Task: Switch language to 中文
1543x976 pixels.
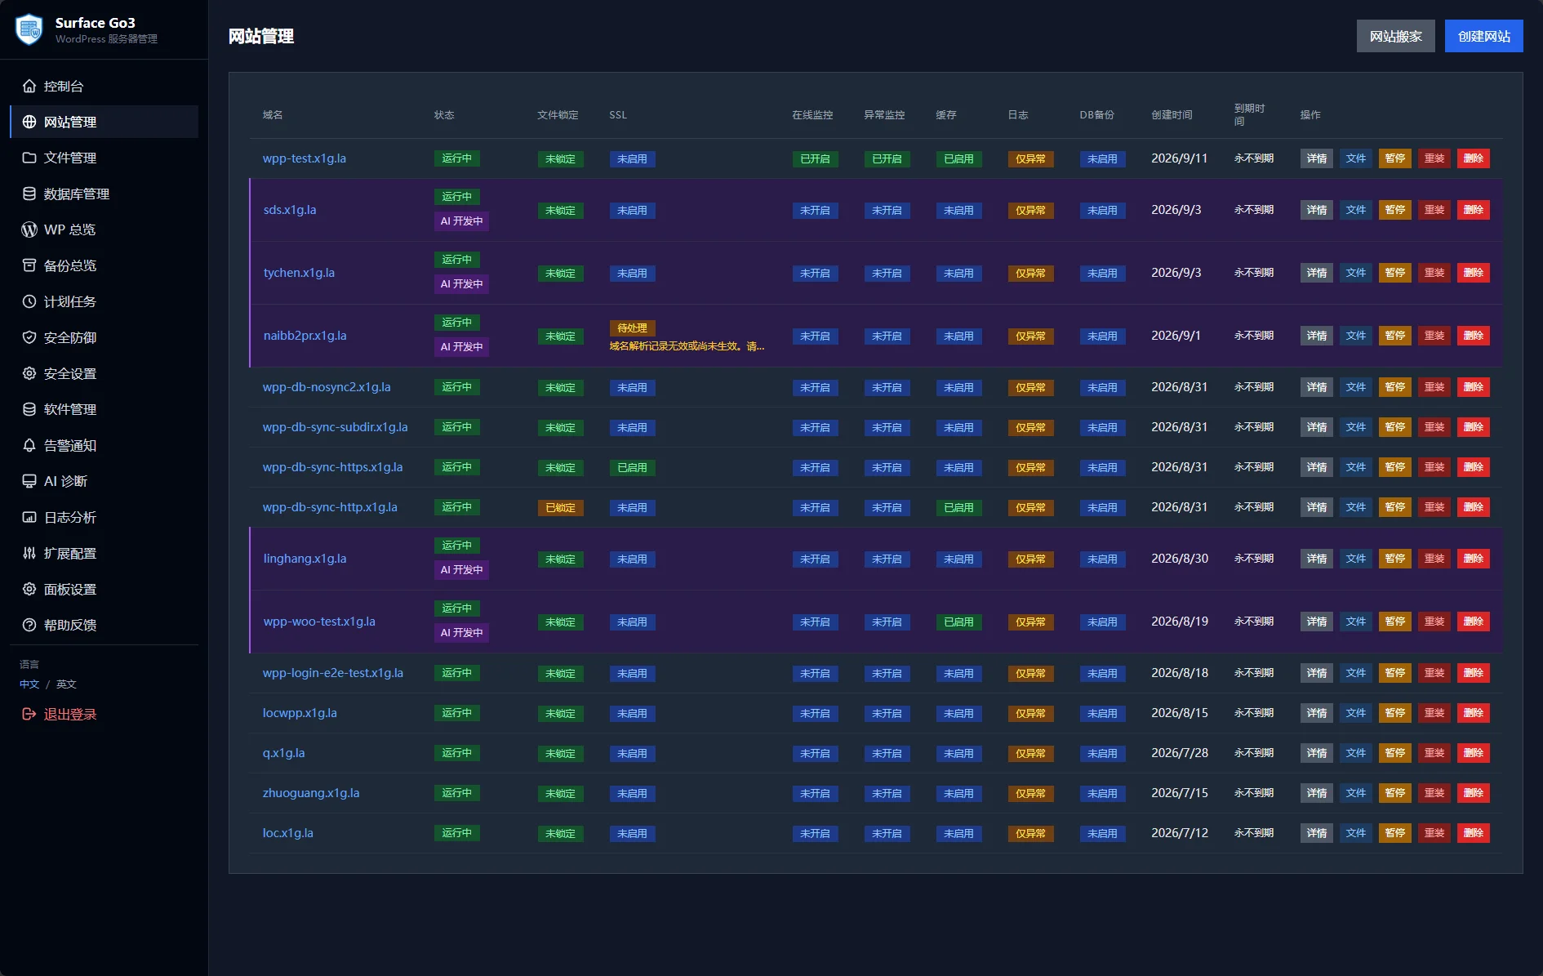Action: (x=29, y=684)
